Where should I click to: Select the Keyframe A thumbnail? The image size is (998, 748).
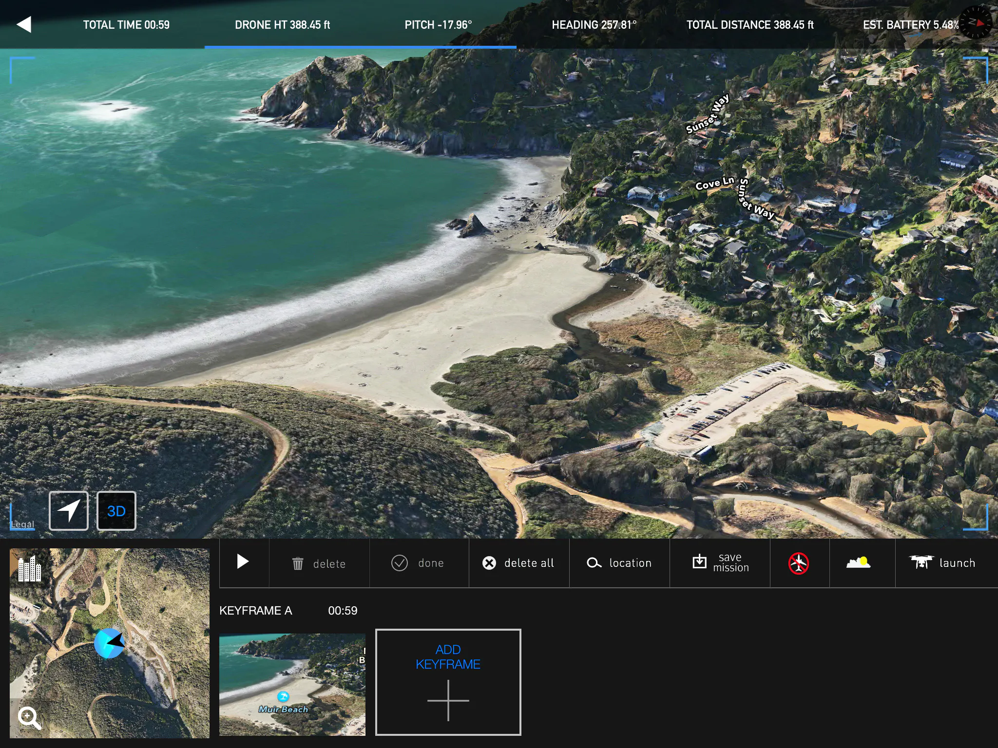292,684
